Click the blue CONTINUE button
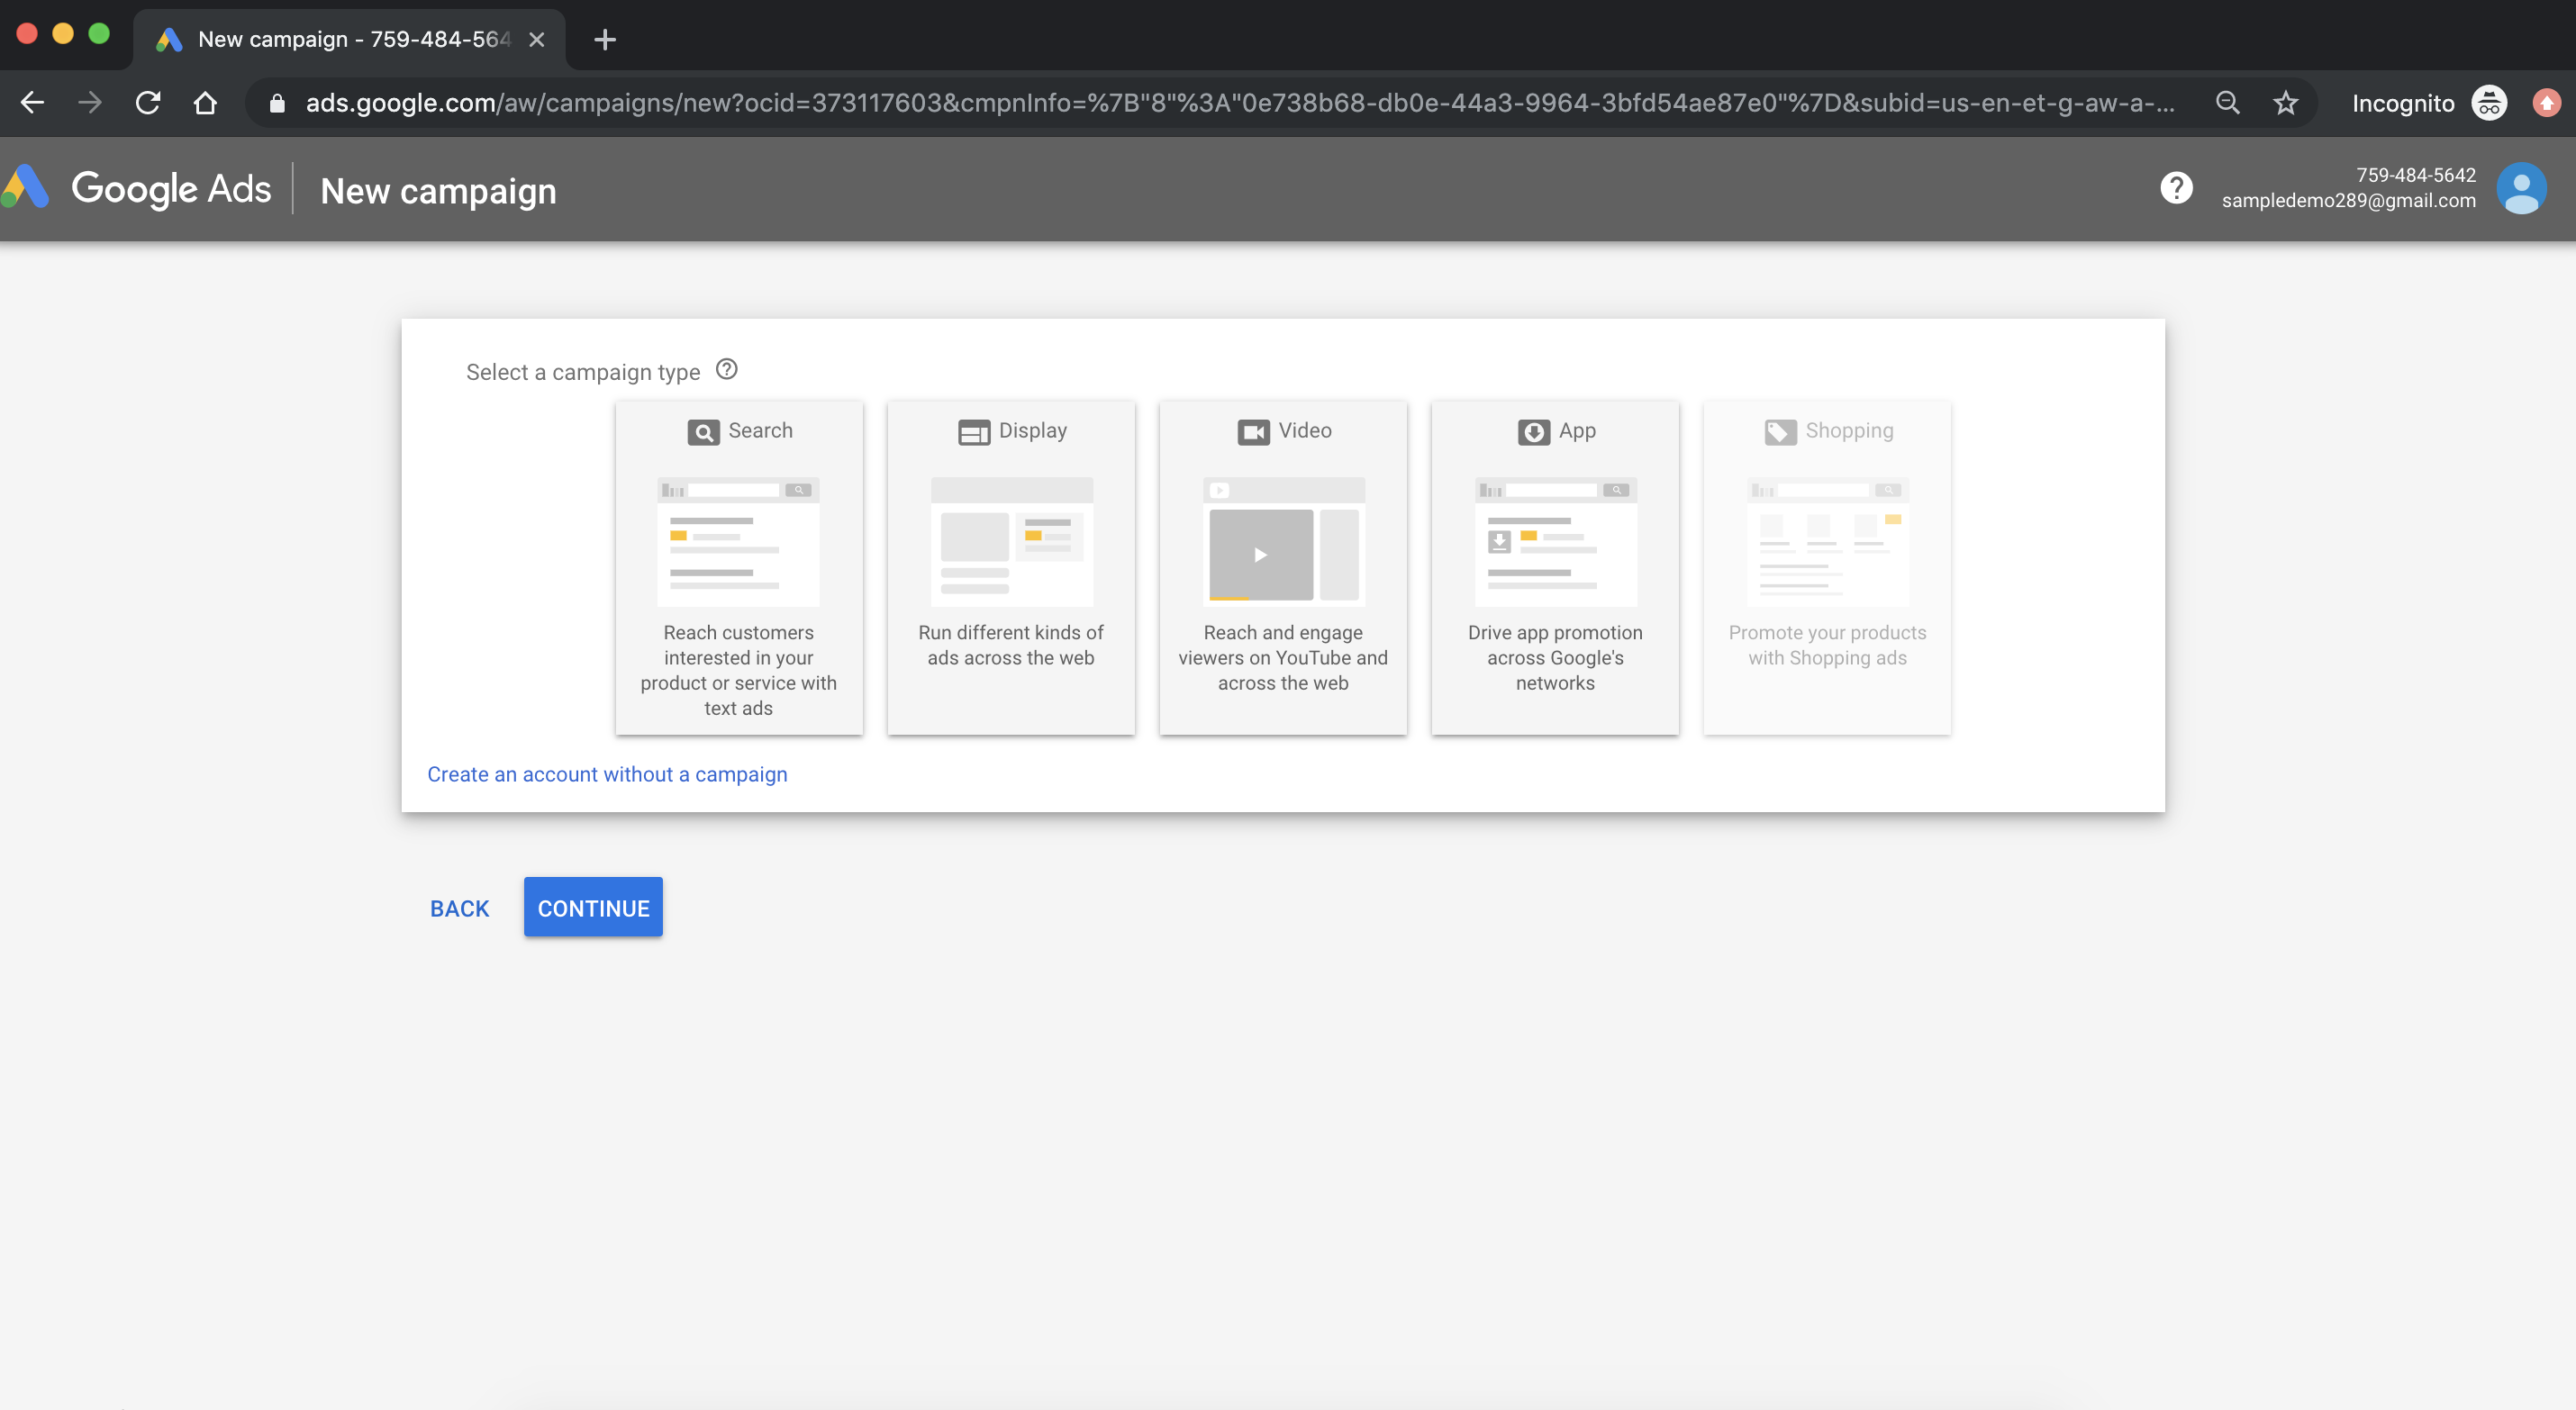Viewport: 2576px width, 1410px height. (593, 907)
